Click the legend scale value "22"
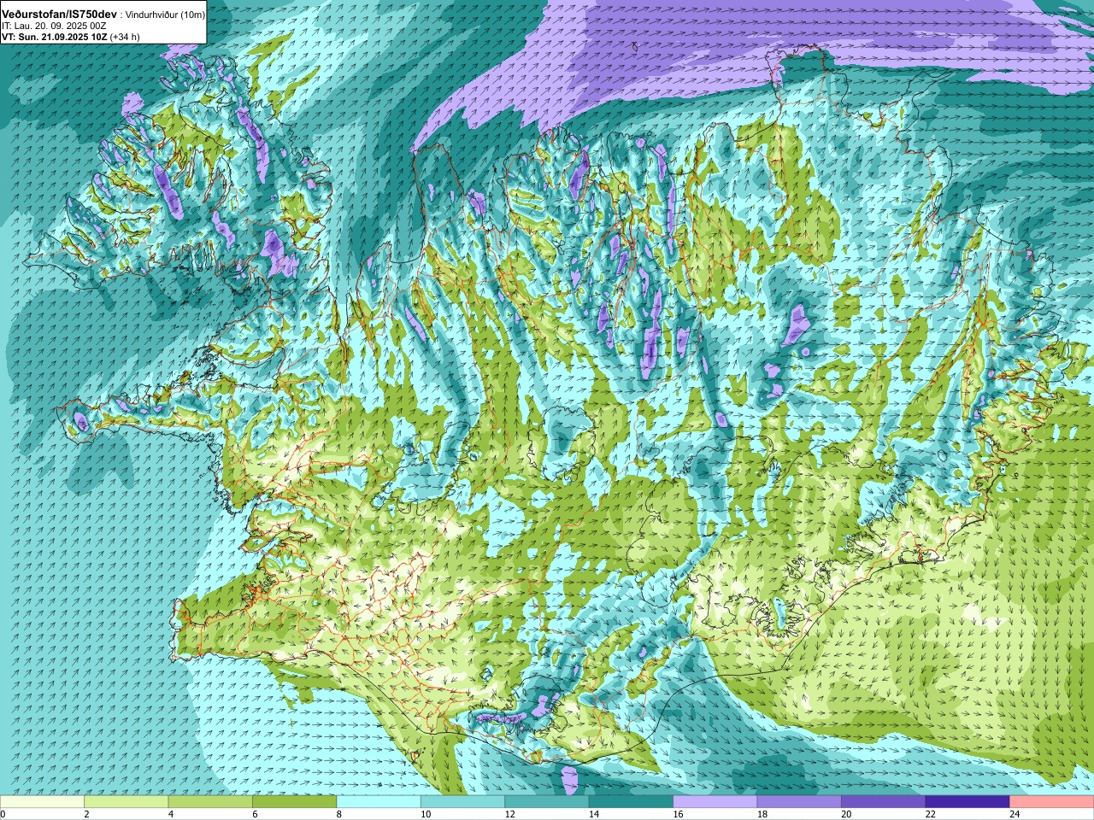 click(930, 814)
